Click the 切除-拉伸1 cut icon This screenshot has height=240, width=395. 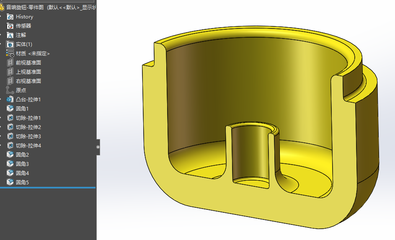pyautogui.click(x=10, y=118)
